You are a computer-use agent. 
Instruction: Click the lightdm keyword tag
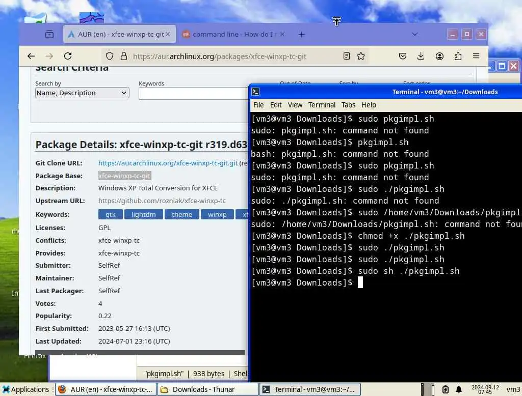click(143, 214)
